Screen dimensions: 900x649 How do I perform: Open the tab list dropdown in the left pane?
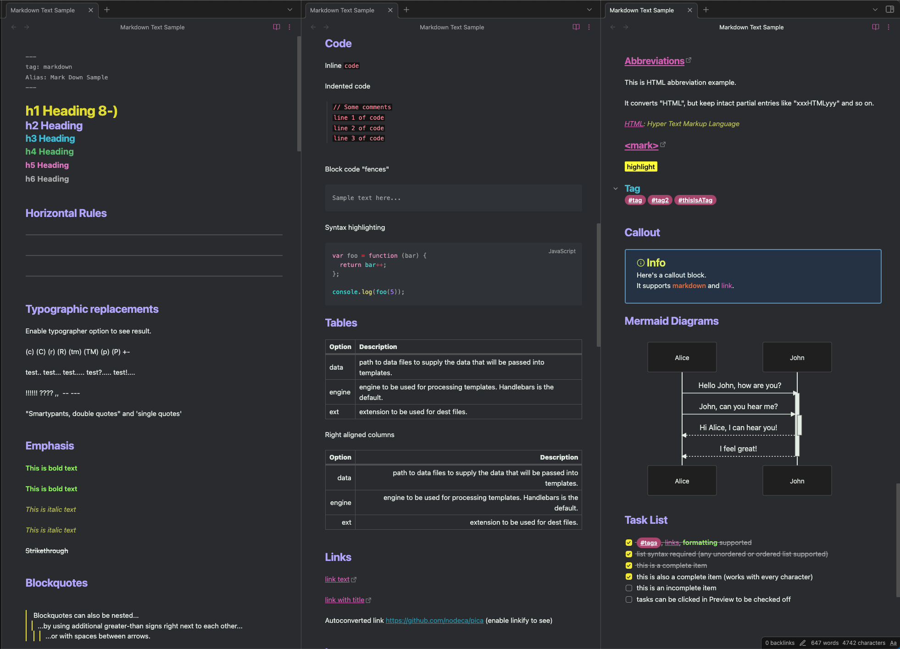[x=289, y=9]
